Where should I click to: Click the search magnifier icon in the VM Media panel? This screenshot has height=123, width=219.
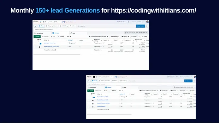89,81
